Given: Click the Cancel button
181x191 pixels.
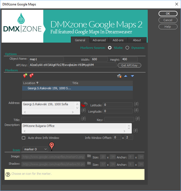Looking at the screenshot, I should click(168, 20).
